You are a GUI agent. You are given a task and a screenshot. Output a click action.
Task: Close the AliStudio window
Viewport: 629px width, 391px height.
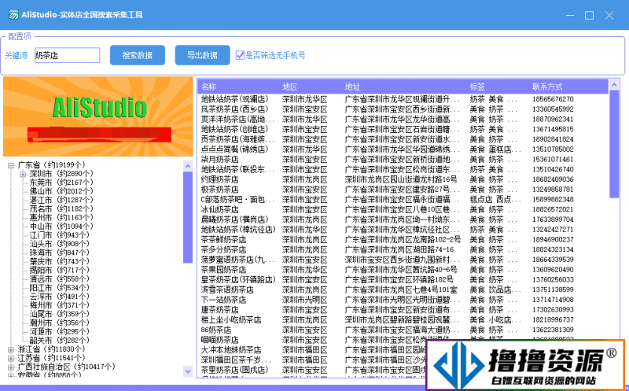[x=609, y=15]
